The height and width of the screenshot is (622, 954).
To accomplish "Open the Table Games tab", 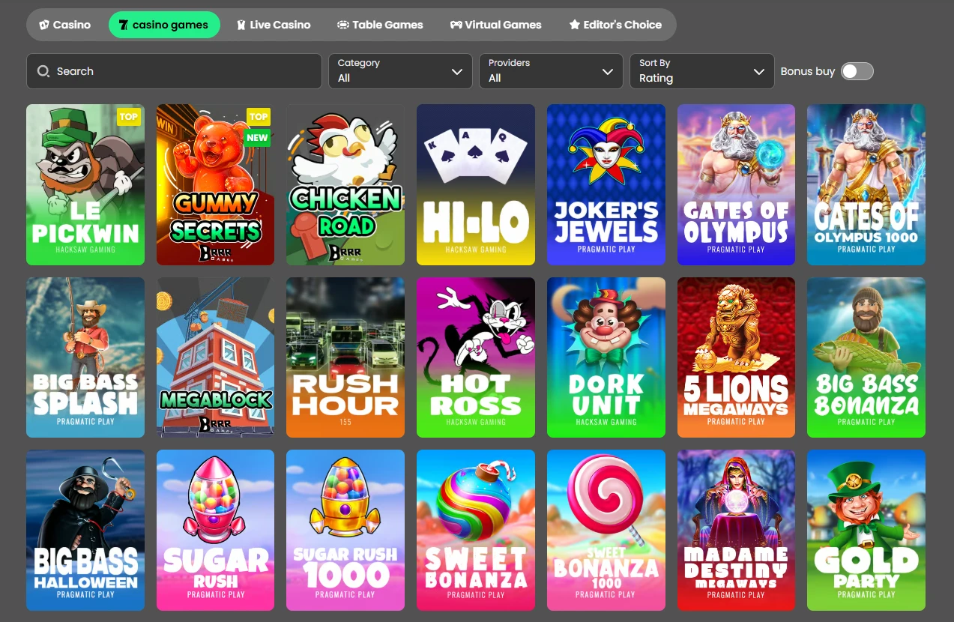I will point(380,25).
